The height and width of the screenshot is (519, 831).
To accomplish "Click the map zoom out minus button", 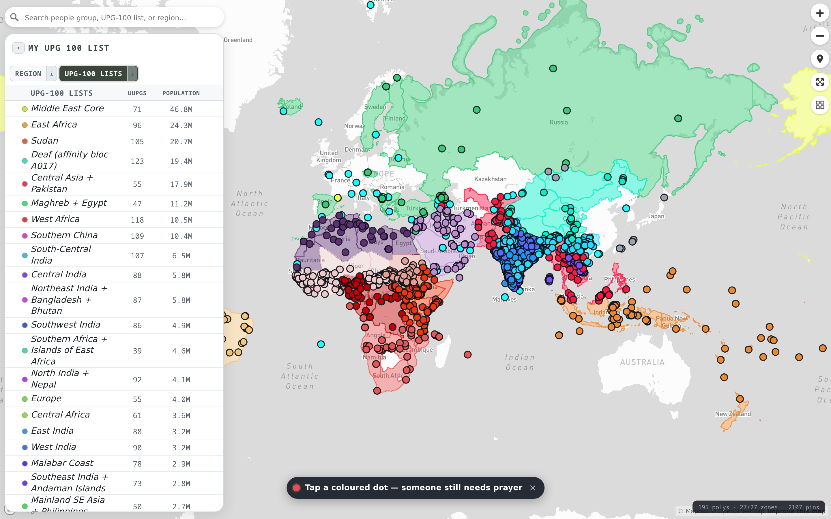I will [x=820, y=36].
